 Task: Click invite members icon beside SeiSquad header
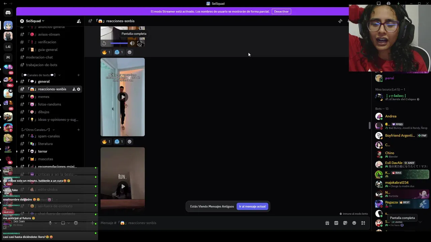click(79, 21)
